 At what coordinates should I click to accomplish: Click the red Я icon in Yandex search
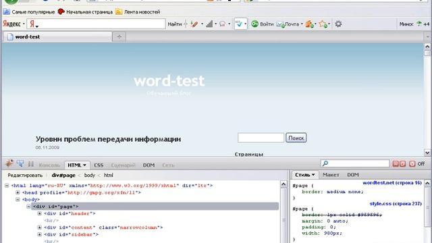[x=32, y=24]
